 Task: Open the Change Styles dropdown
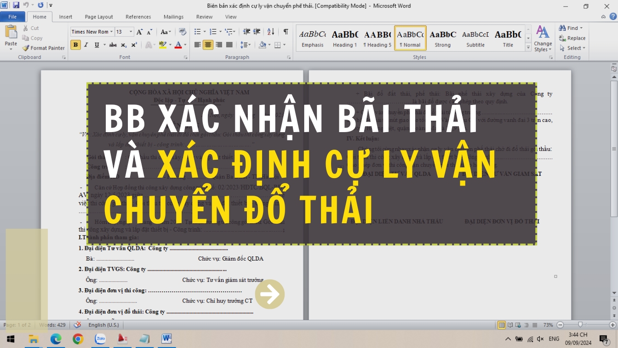point(543,39)
